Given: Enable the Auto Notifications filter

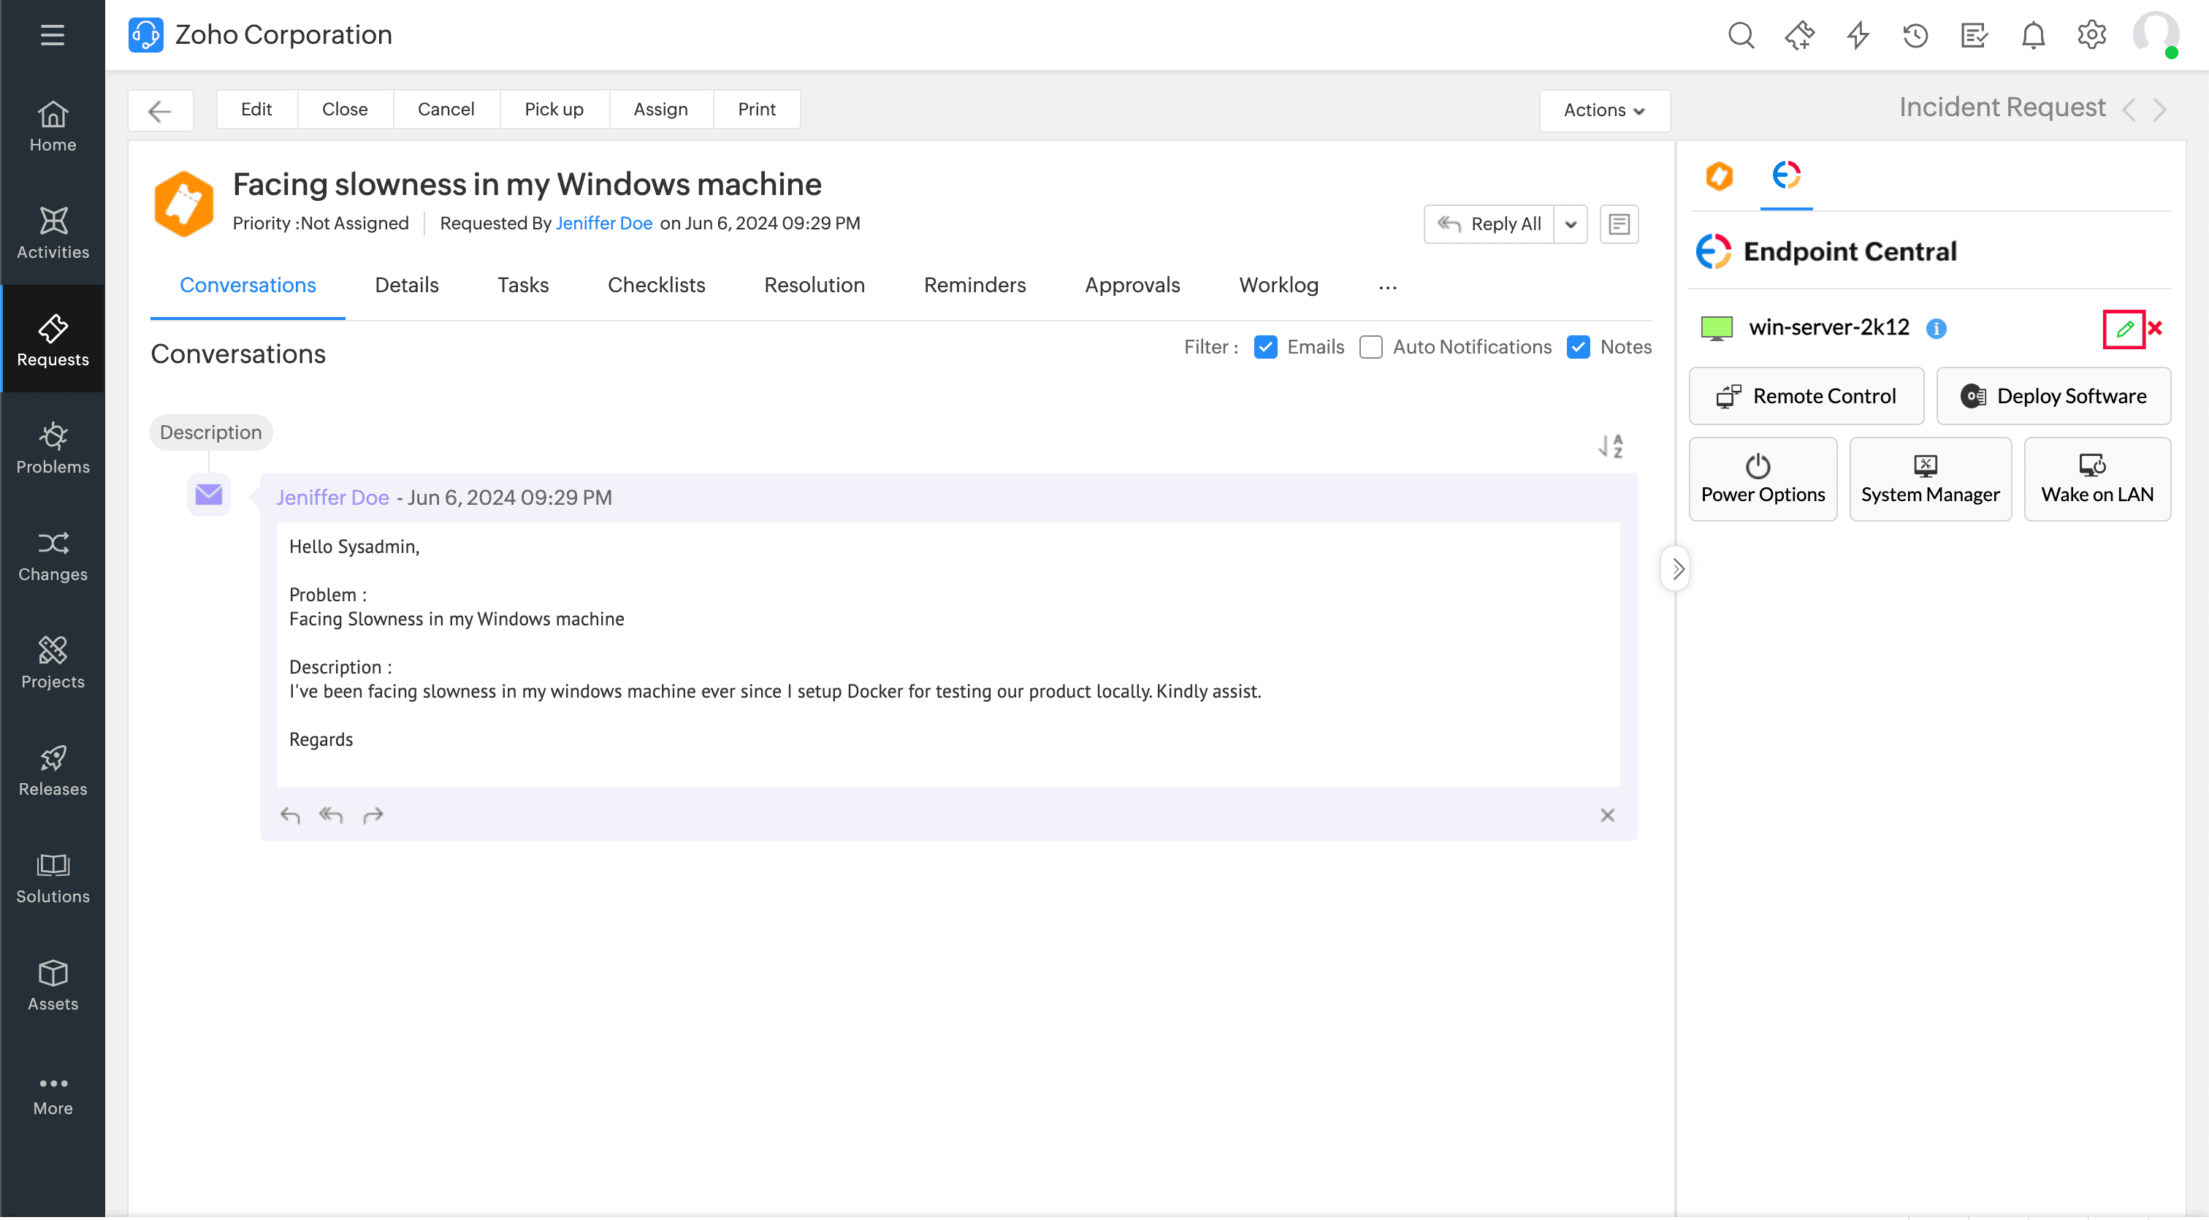Looking at the screenshot, I should pyautogui.click(x=1370, y=347).
